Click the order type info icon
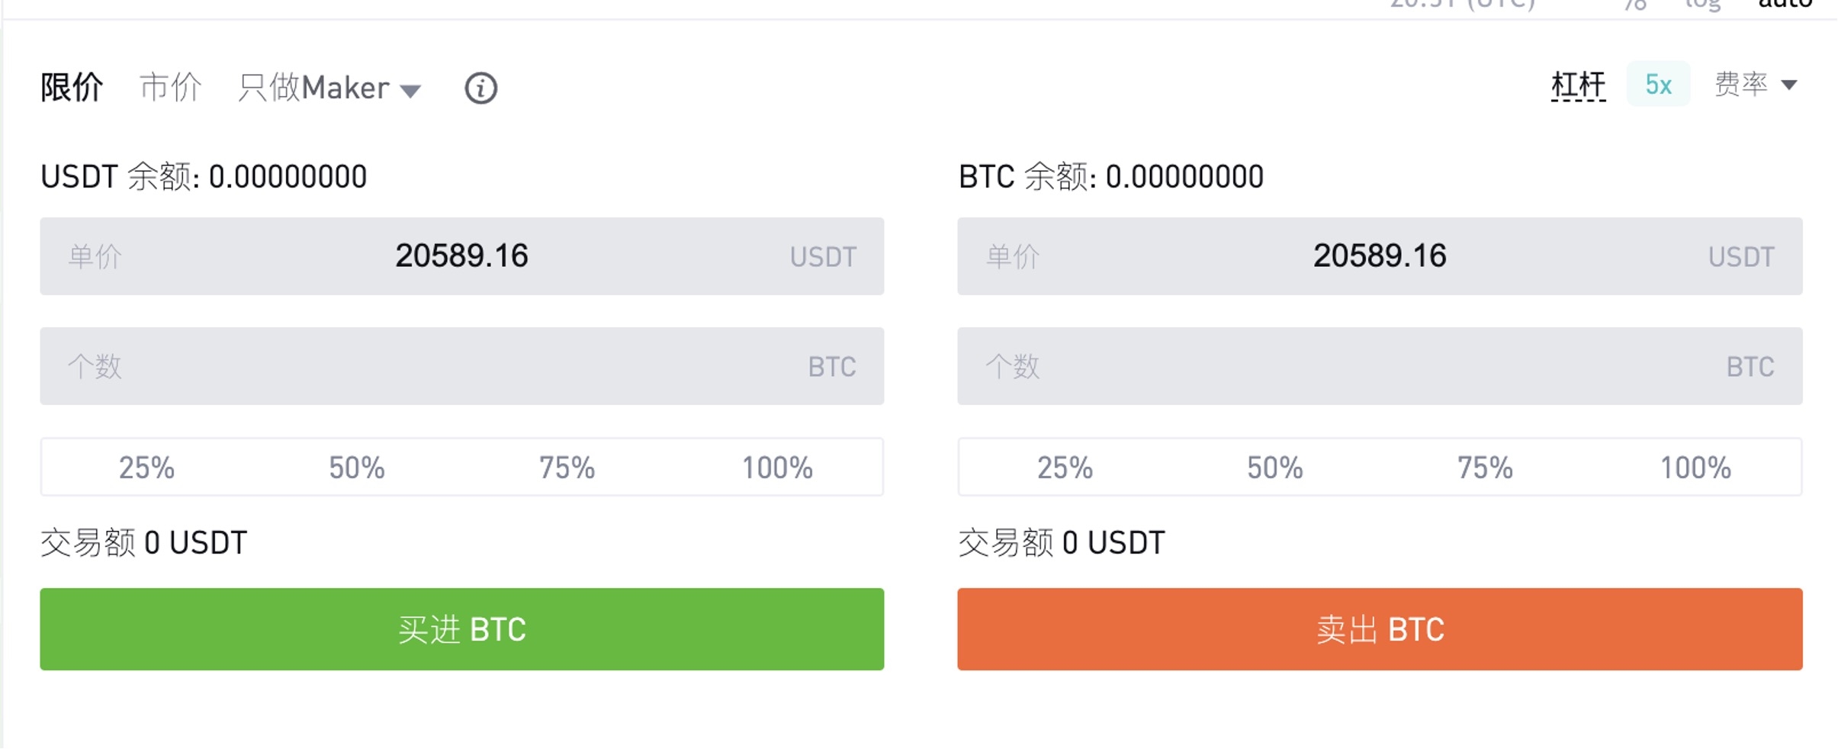The width and height of the screenshot is (1838, 749). (480, 88)
